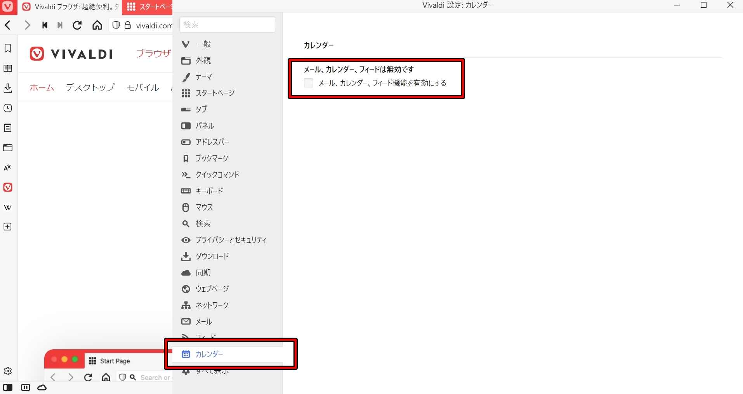
Task: Enable the mail, calendar and feeds checkbox
Action: coord(309,83)
